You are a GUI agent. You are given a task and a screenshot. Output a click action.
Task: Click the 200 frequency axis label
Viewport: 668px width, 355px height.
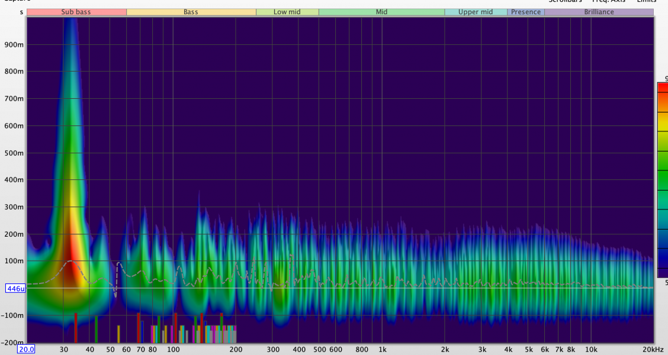tap(236, 350)
